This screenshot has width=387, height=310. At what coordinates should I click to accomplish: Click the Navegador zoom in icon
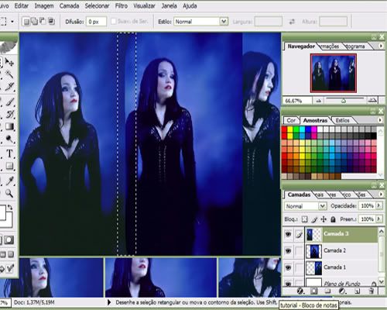point(372,100)
